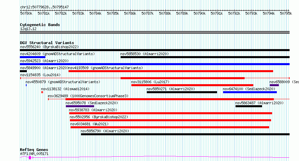Click the chr12:50779628..50795147 coordinates text

point(44,7)
